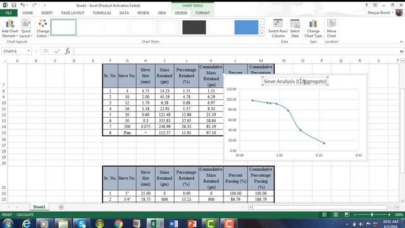Switch to the VIEW tab

click(162, 13)
